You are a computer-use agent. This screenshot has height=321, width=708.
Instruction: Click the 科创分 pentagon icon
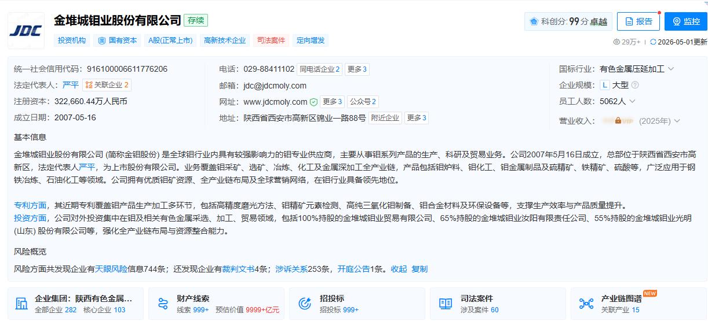(x=534, y=21)
